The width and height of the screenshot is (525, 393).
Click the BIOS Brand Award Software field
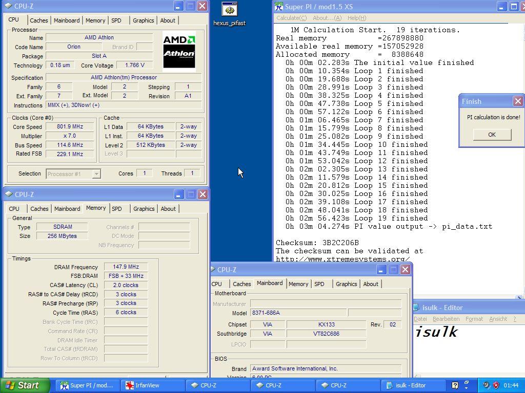(326, 368)
